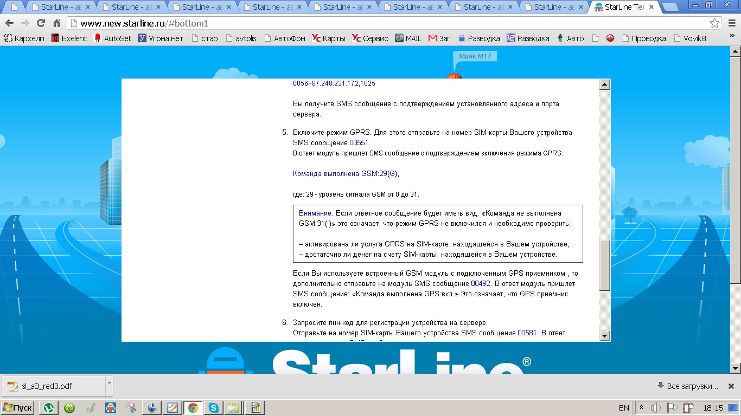The width and height of the screenshot is (741, 416).
Task: Click the Все загрузки link
Action: tap(687, 386)
